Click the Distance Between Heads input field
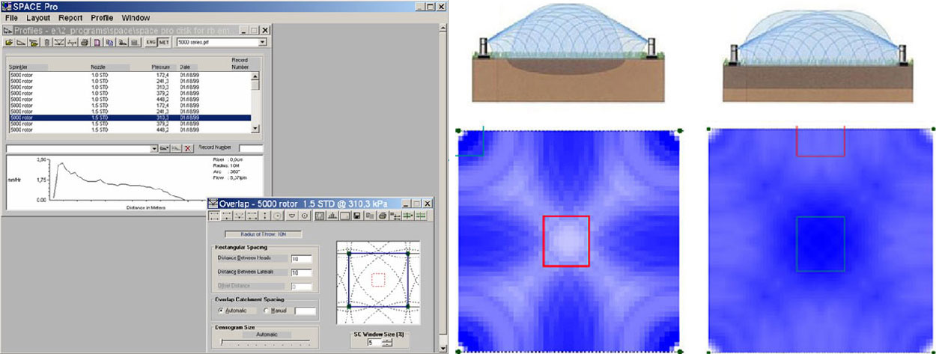This screenshot has width=936, height=354. pyautogui.click(x=300, y=259)
